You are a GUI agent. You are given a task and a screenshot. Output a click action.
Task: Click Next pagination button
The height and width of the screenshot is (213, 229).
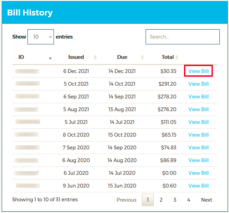tap(207, 200)
